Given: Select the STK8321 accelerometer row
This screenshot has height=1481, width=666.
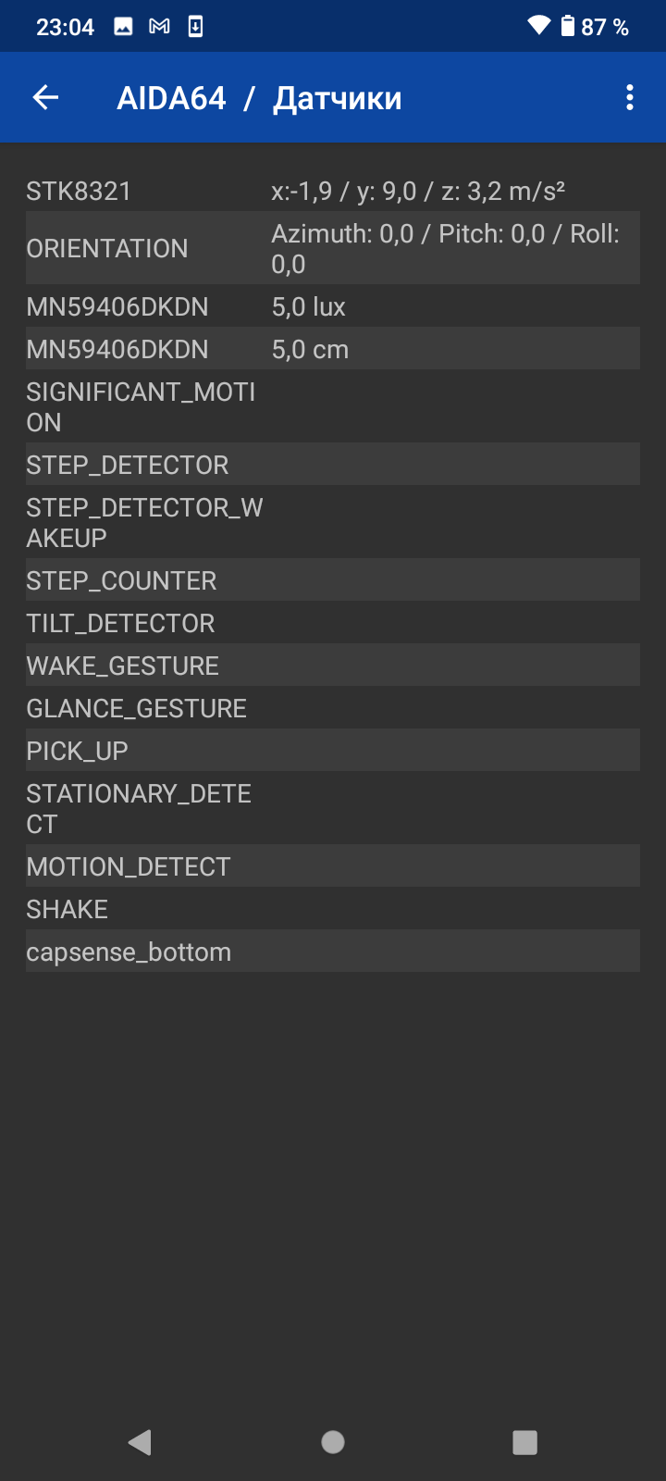Looking at the screenshot, I should click(x=333, y=192).
